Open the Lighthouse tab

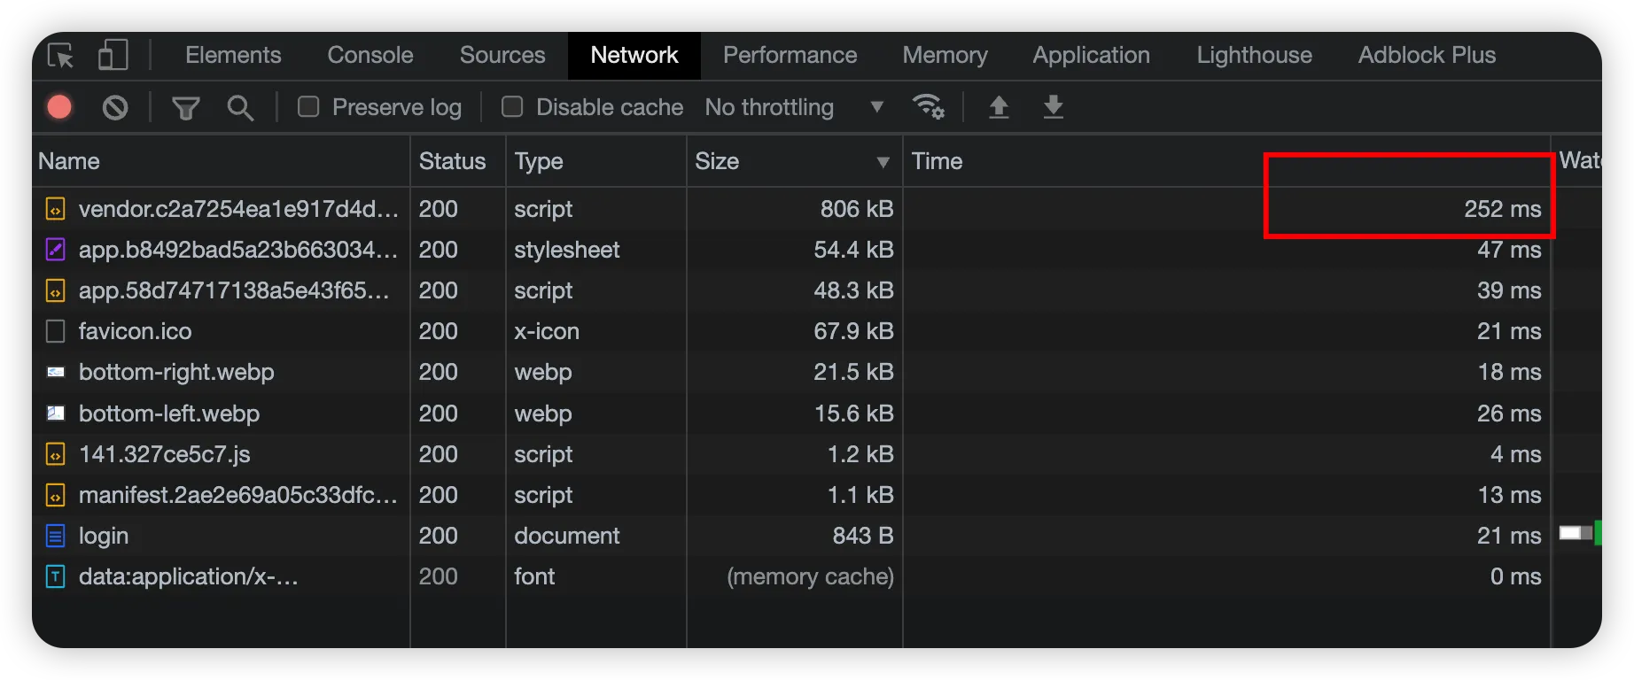(1254, 55)
